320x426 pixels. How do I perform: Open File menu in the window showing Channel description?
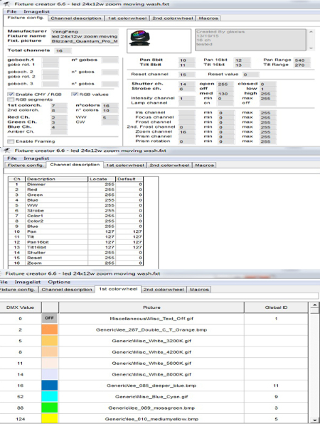(x=12, y=158)
